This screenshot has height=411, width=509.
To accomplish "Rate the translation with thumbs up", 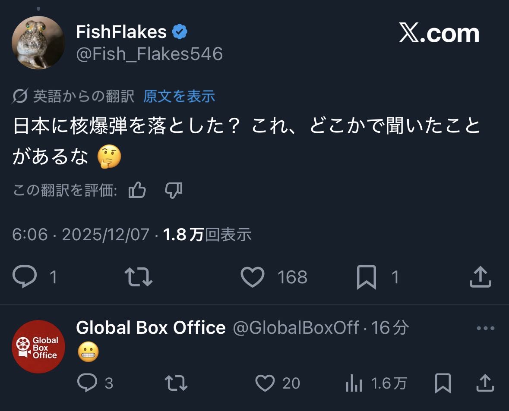I will click(137, 190).
